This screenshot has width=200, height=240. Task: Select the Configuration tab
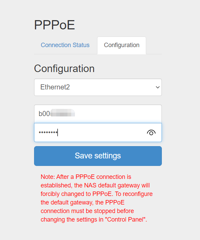122,45
